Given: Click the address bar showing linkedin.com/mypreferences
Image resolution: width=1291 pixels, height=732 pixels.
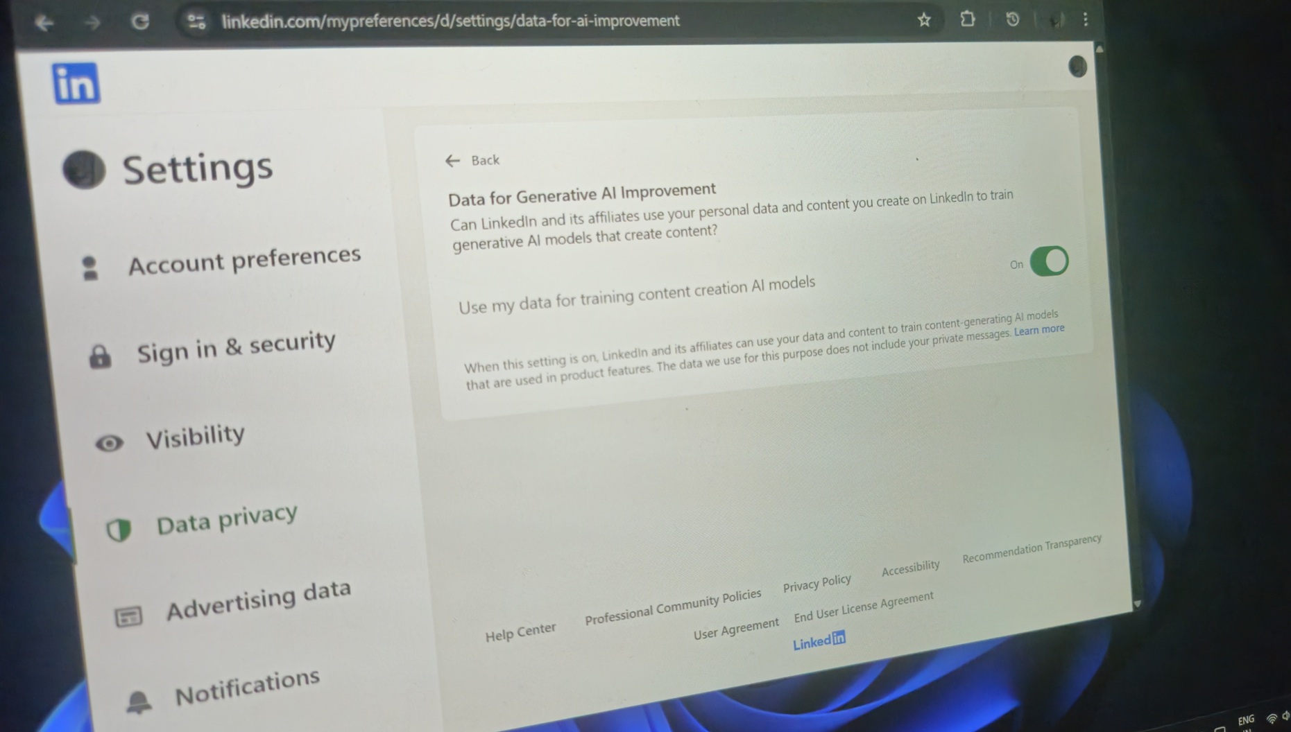Looking at the screenshot, I should tap(451, 21).
